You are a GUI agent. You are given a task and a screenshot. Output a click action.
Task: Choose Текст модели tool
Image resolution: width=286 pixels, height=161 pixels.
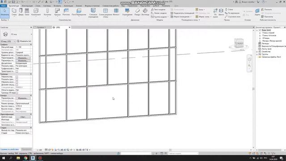tap(158, 9)
